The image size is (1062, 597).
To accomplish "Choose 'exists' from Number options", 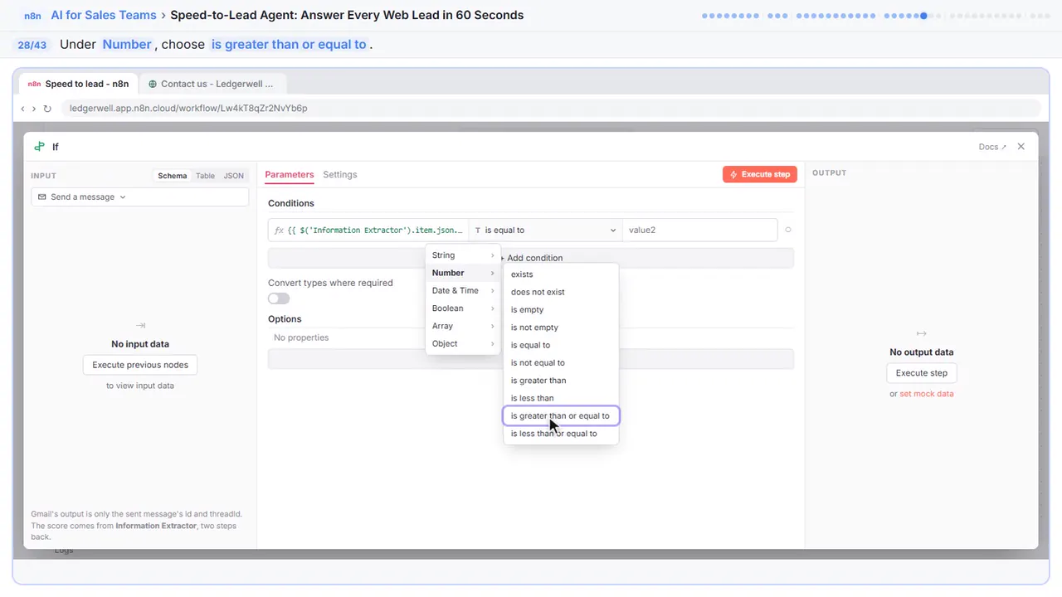I will 561,274.
